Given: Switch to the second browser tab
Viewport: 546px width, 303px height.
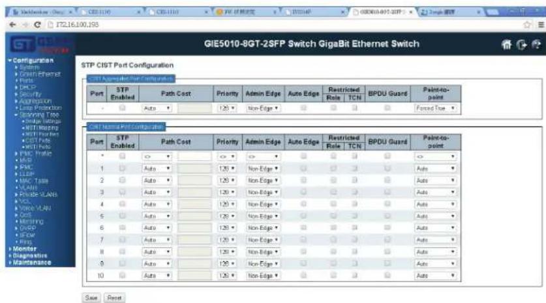Looking at the screenshot, I should 110,12.
